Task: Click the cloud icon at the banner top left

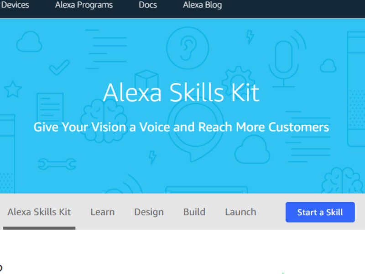Action: (x=29, y=42)
